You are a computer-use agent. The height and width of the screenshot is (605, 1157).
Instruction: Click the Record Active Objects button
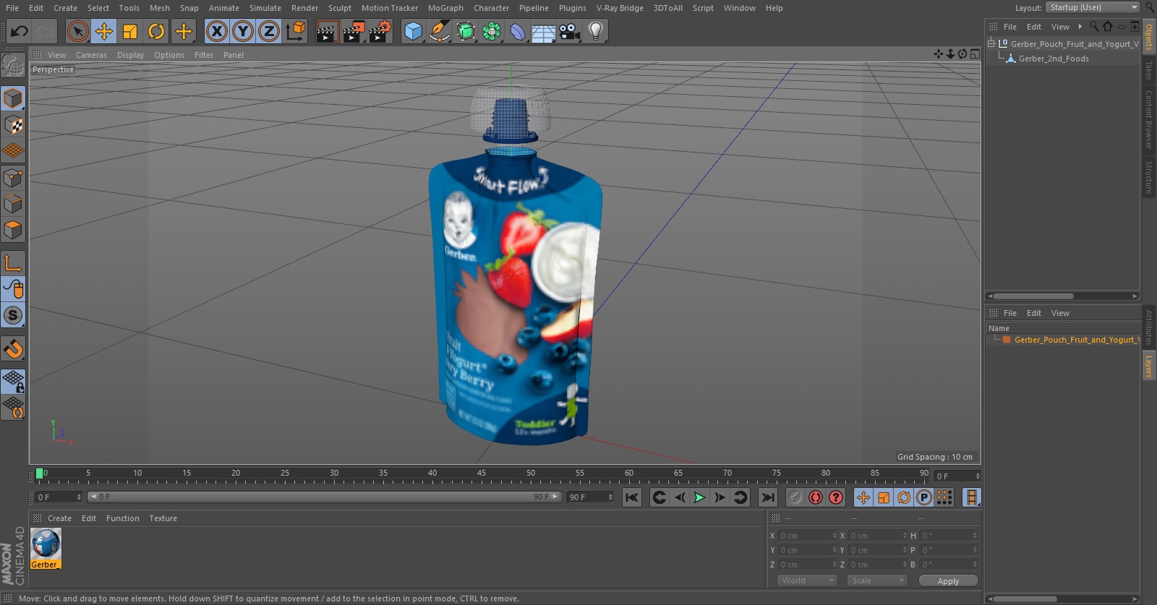point(795,497)
